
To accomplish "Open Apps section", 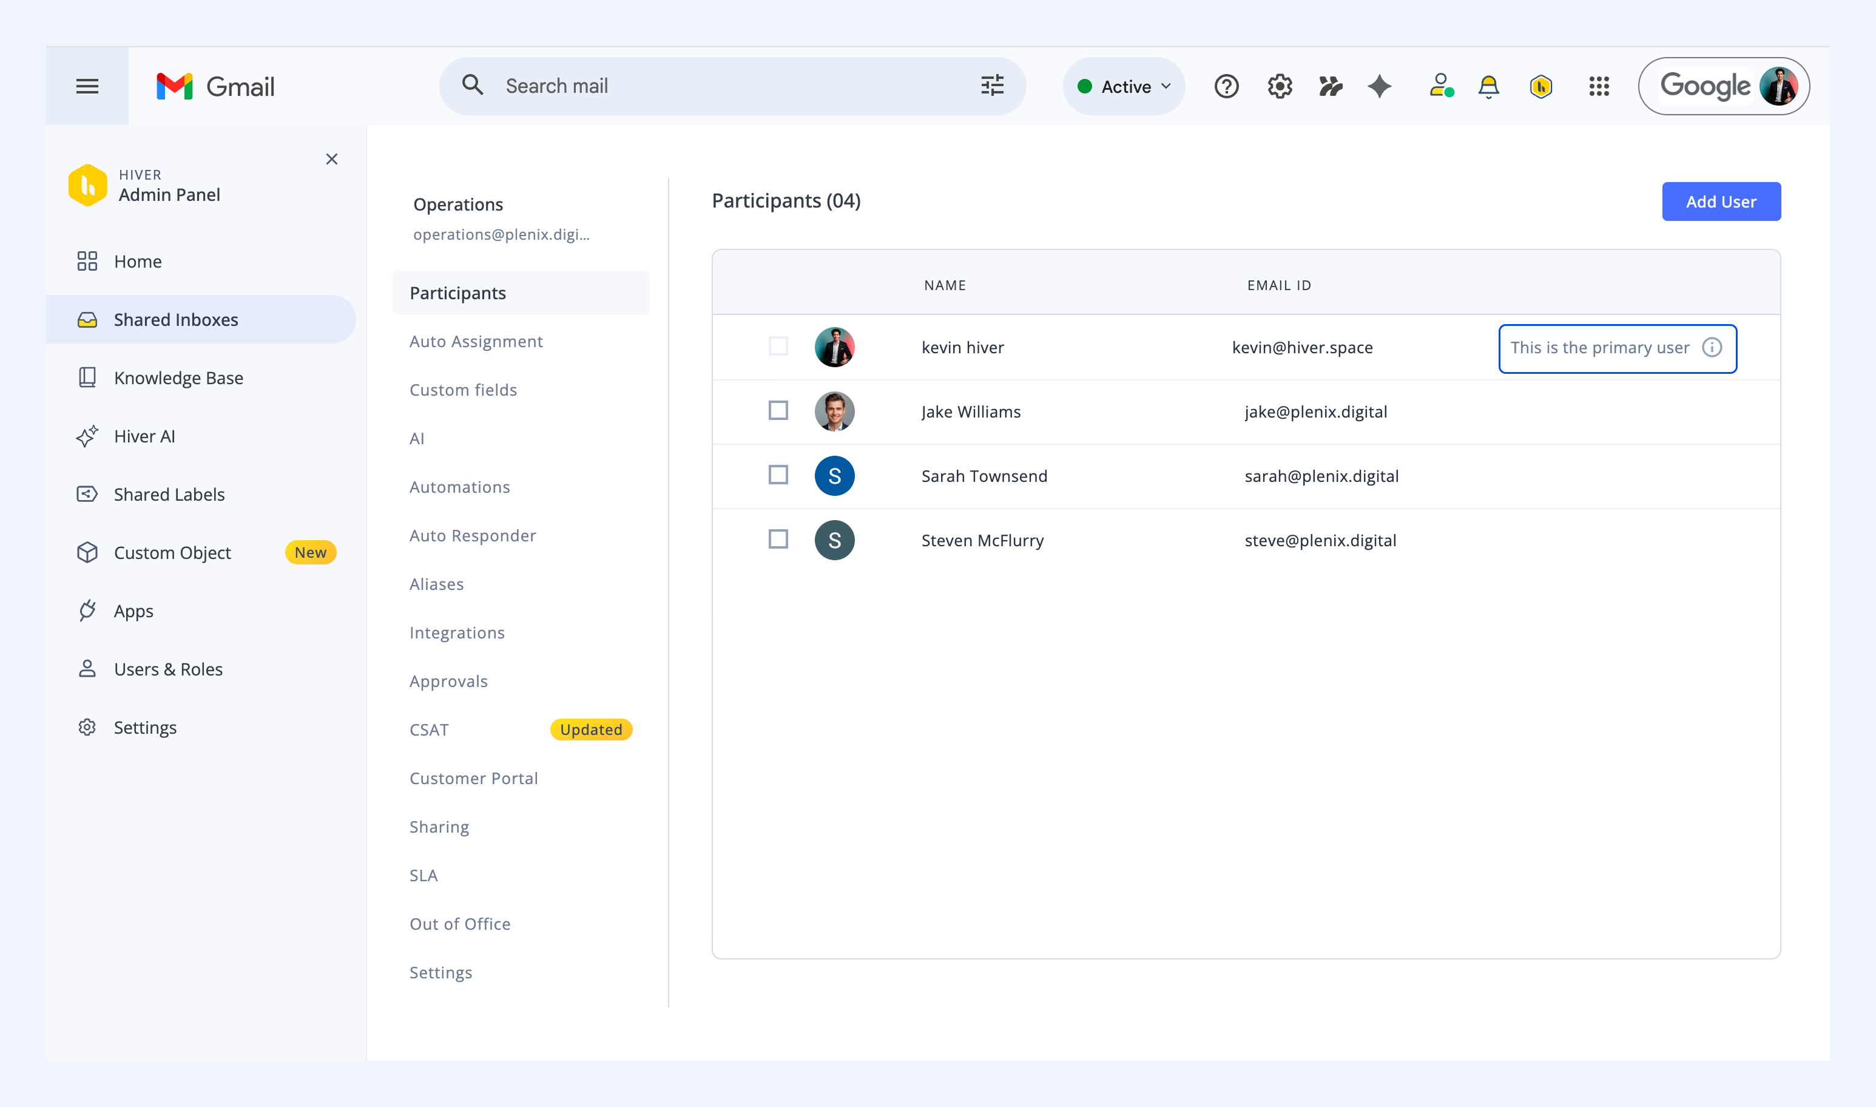I will [x=201, y=610].
